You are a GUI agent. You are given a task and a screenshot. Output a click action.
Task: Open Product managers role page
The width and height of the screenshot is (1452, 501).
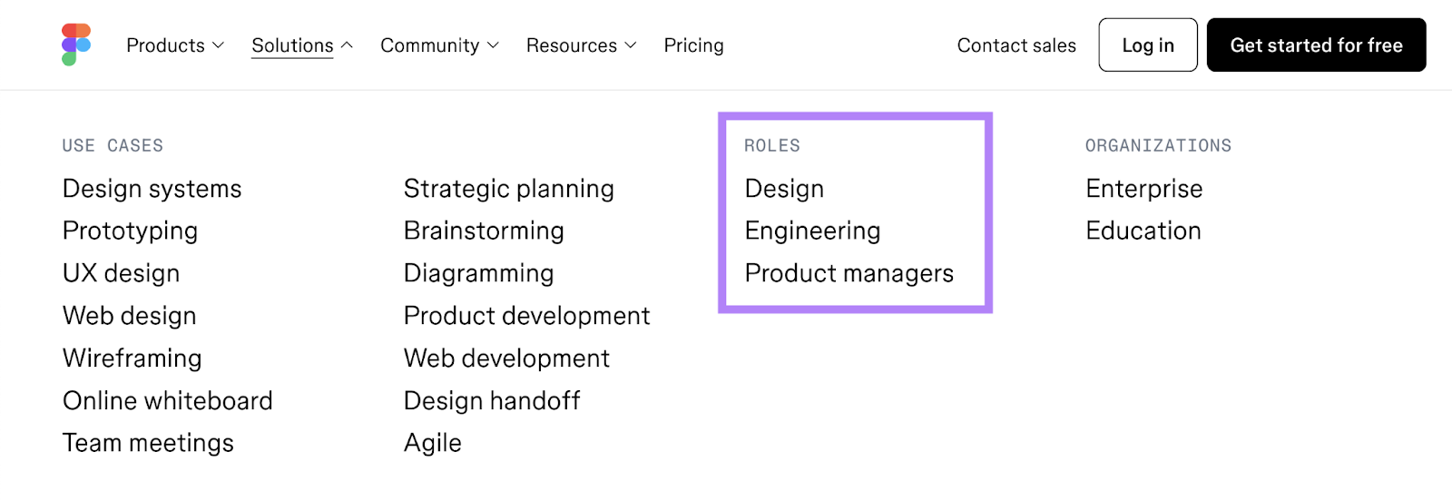coord(849,273)
